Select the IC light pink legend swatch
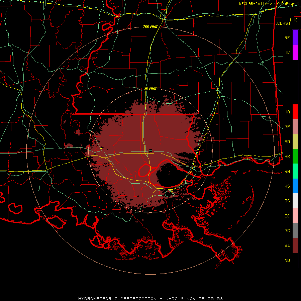This screenshot has height=301, width=301. 295,216
